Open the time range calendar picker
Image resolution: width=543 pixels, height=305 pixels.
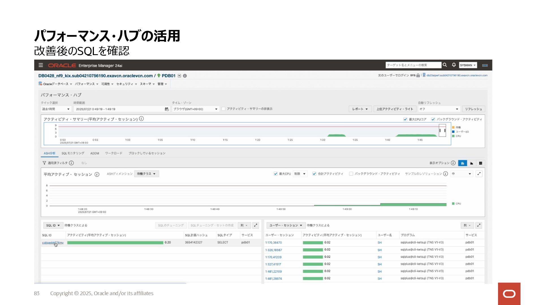(x=167, y=109)
